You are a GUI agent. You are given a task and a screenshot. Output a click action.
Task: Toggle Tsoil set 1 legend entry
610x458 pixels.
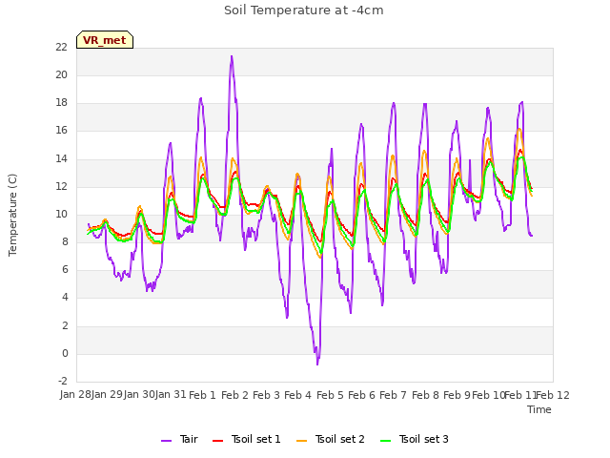(x=246, y=439)
